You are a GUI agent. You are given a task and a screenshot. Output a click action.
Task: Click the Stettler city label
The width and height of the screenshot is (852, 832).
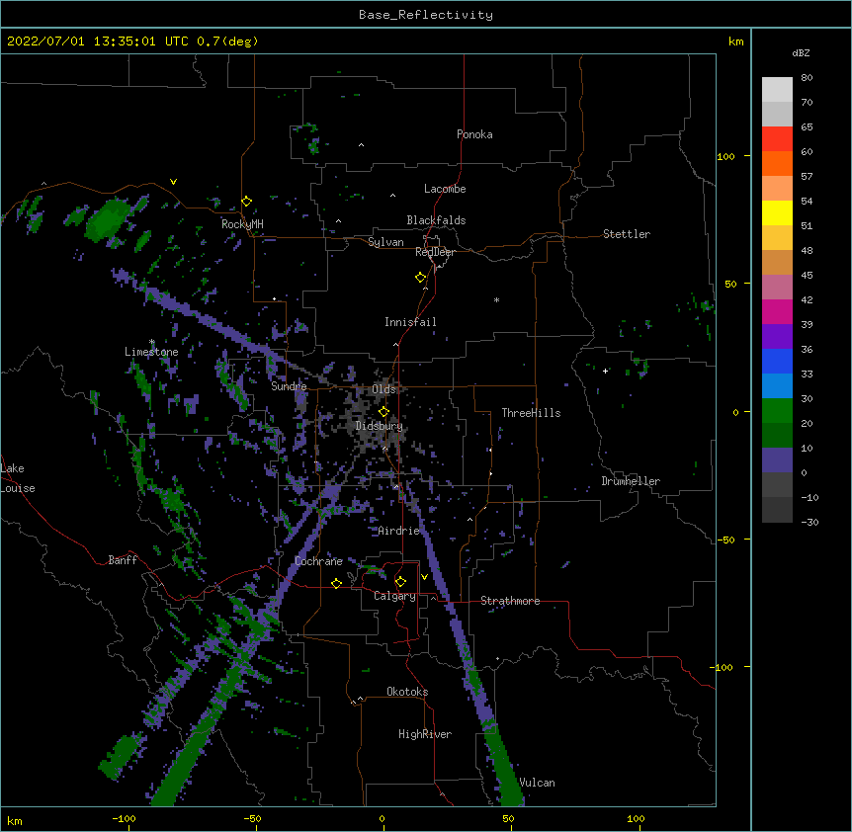click(627, 234)
